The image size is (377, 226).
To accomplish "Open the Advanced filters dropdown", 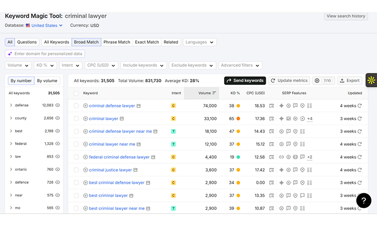I will pyautogui.click(x=240, y=65).
